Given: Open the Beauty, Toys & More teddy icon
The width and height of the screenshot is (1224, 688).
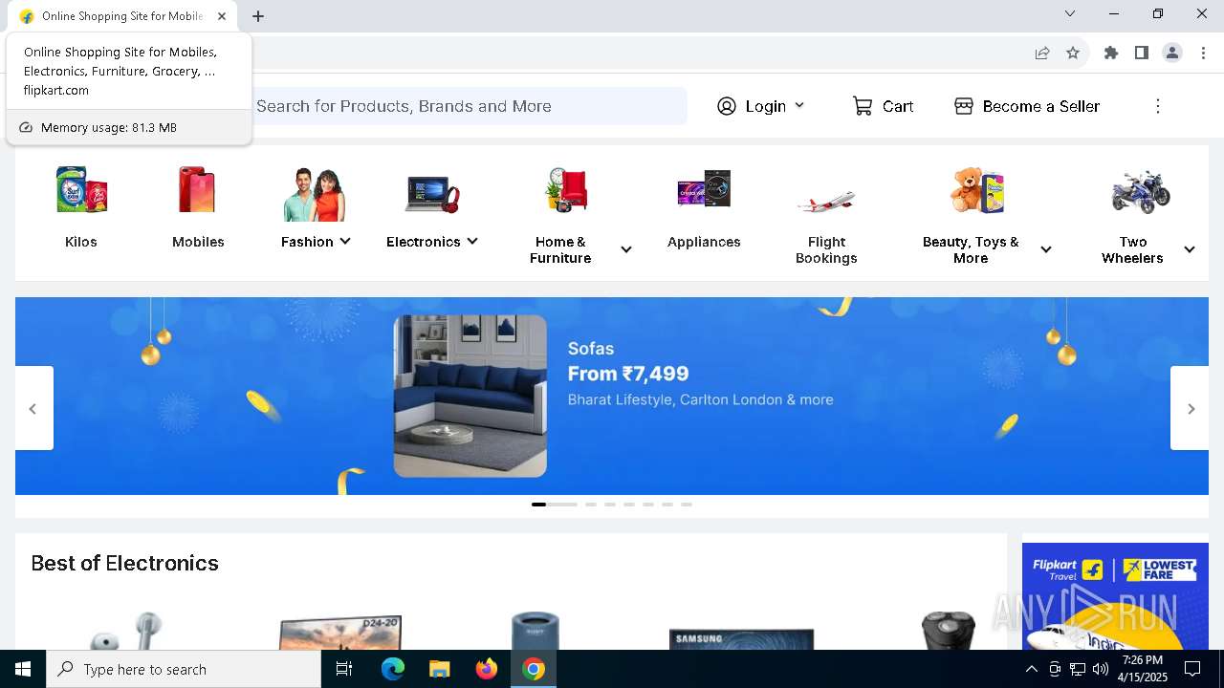Looking at the screenshot, I should coord(977,190).
